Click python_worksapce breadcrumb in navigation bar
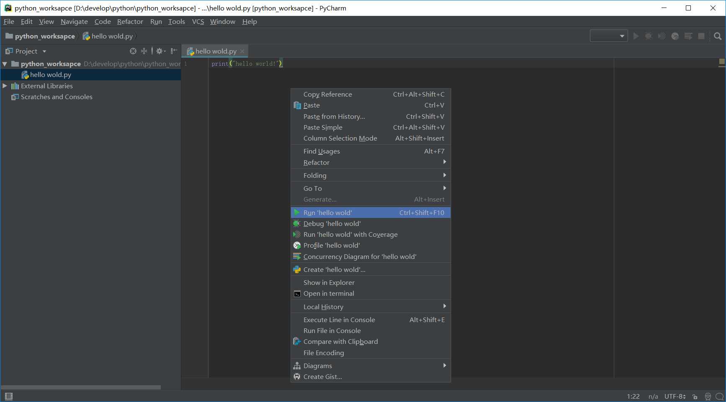This screenshot has height=402, width=726. click(x=40, y=36)
